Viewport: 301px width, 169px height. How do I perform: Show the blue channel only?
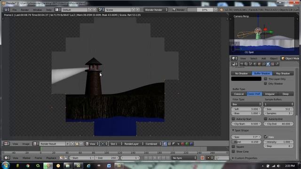(x=191, y=144)
